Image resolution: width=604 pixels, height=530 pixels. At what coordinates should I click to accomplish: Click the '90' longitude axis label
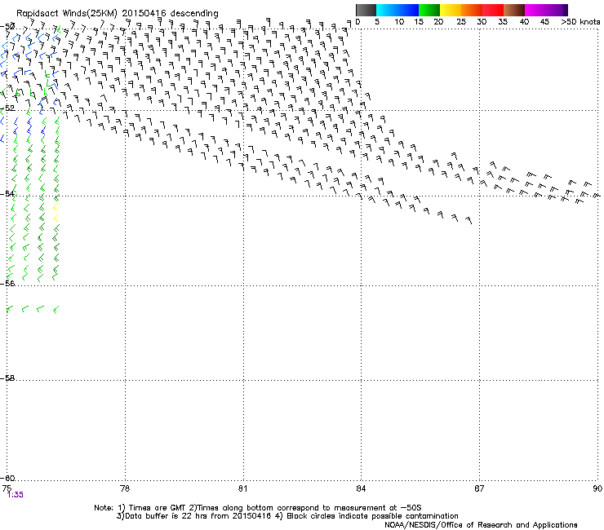[x=597, y=488]
